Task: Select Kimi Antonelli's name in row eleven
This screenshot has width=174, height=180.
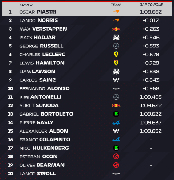Action: 40,97
